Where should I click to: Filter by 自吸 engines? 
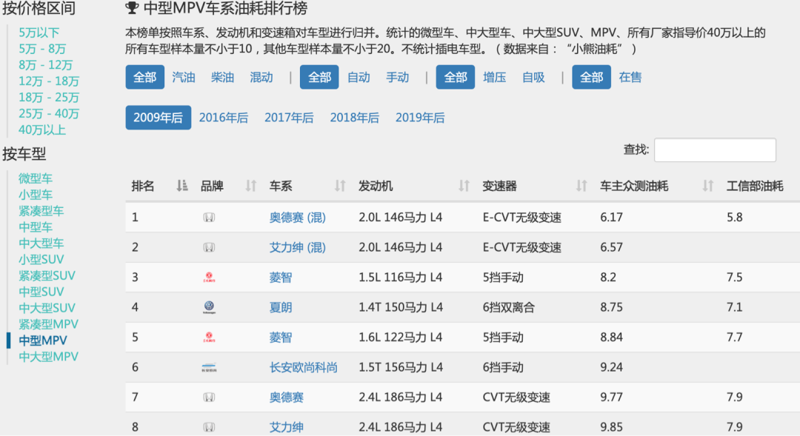pyautogui.click(x=533, y=77)
